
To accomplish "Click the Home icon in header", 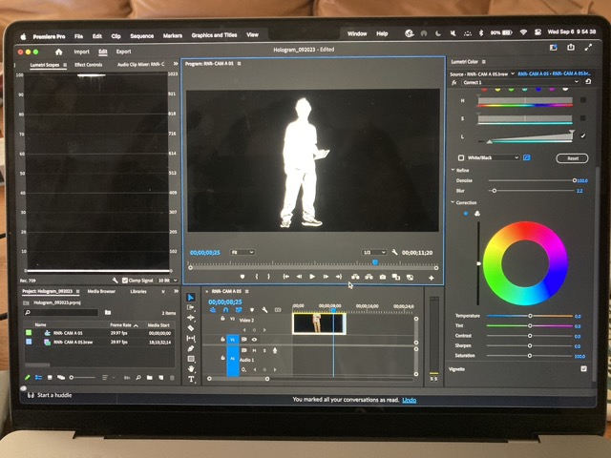I will click(x=58, y=52).
